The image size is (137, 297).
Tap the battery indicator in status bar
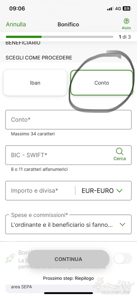[127, 9]
